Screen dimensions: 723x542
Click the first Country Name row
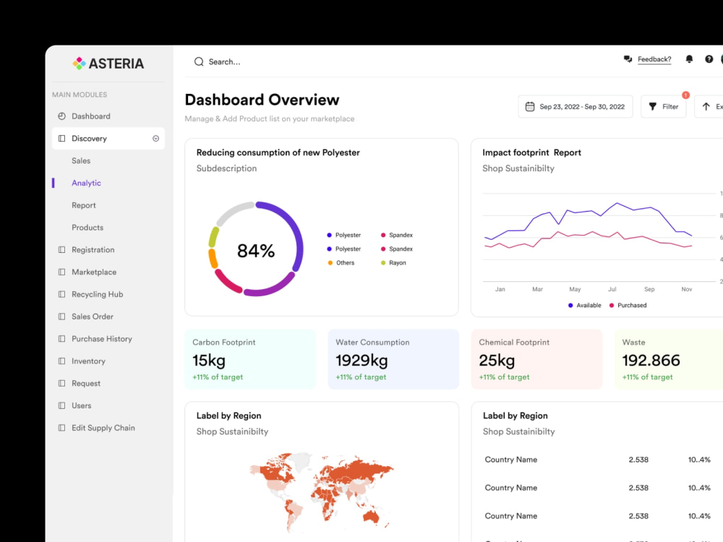coord(598,460)
